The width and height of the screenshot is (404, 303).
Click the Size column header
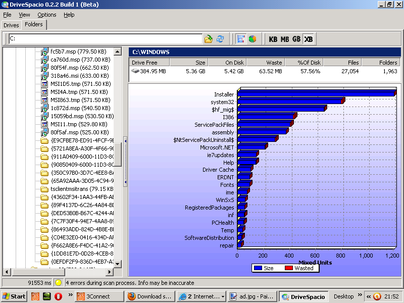click(x=188, y=62)
